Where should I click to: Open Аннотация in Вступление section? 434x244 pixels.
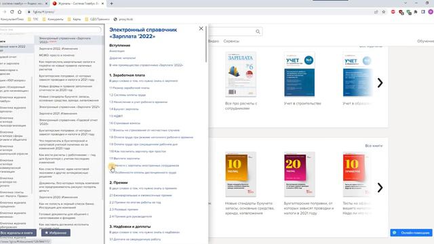[x=117, y=52]
